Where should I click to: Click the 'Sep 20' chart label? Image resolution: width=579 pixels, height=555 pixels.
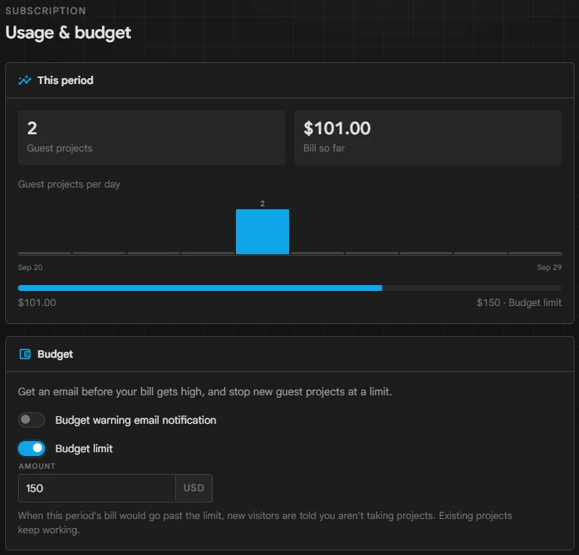click(30, 267)
